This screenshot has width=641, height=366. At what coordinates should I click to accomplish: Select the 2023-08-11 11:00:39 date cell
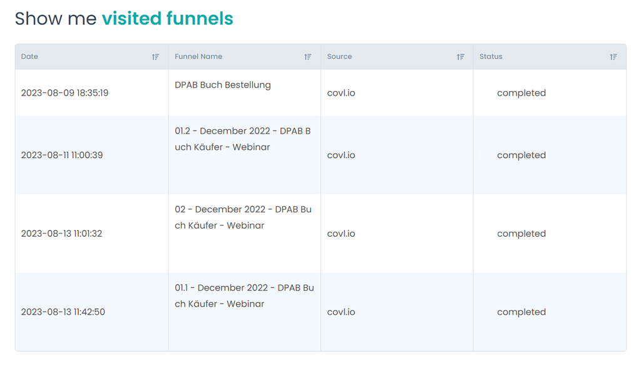62,156
